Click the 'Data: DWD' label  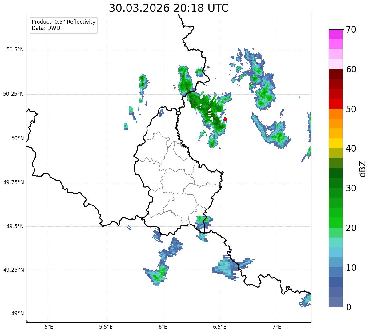click(x=46, y=28)
